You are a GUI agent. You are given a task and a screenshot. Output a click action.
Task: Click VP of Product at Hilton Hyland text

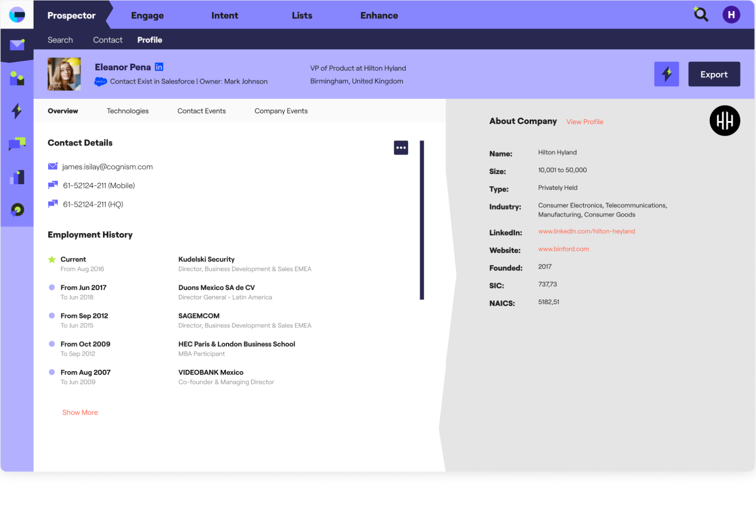(358, 68)
